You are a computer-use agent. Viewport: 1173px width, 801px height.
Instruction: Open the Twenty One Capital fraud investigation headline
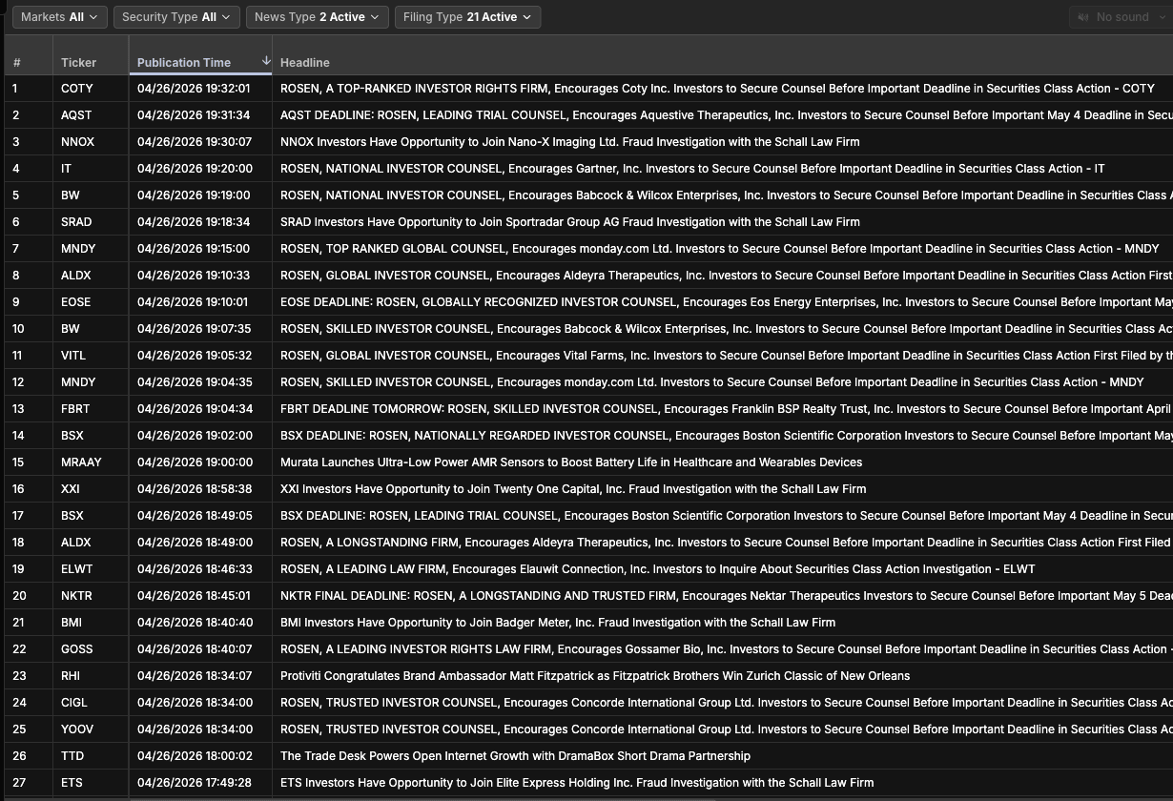573,489
